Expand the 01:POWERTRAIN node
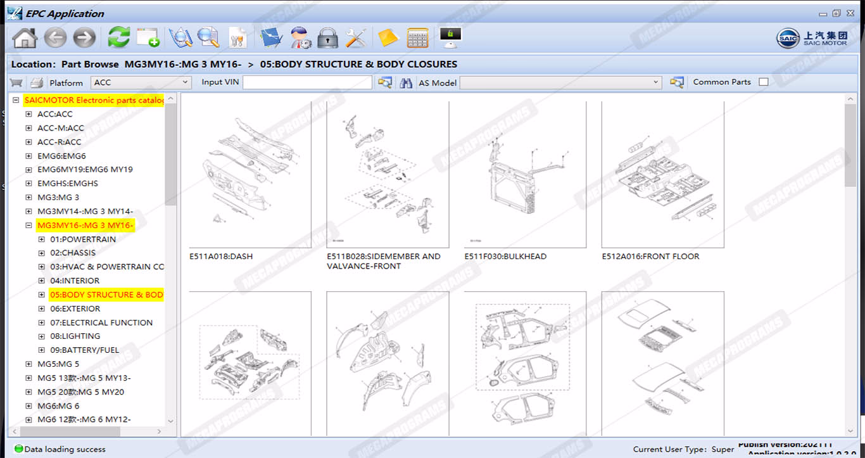The width and height of the screenshot is (865, 458). [x=42, y=239]
